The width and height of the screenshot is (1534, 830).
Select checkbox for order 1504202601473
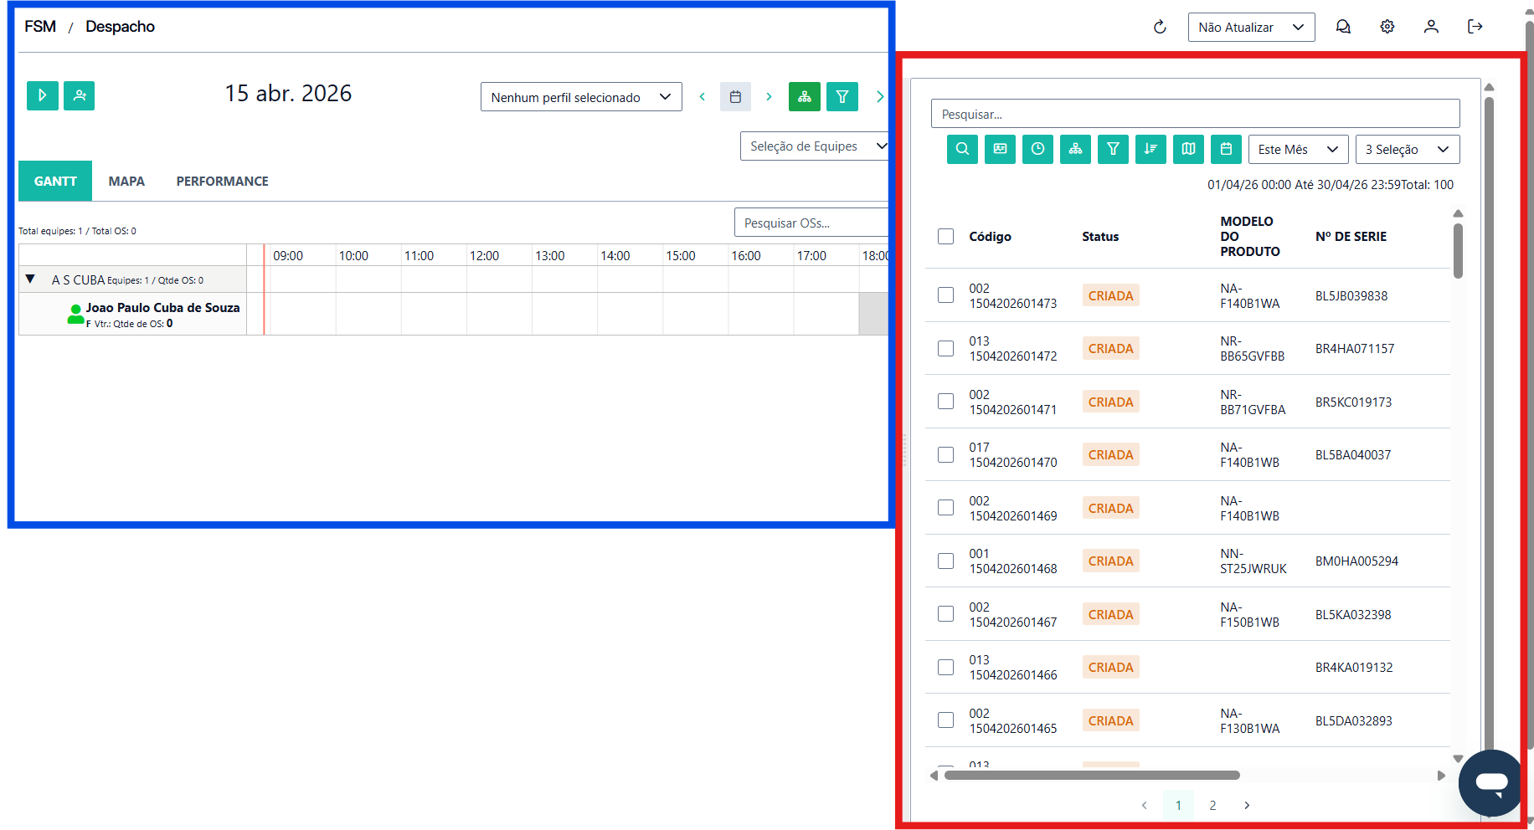tap(945, 295)
